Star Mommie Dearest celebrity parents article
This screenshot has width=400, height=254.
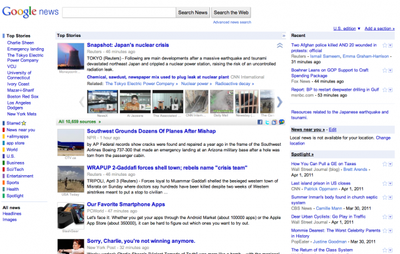(385, 230)
